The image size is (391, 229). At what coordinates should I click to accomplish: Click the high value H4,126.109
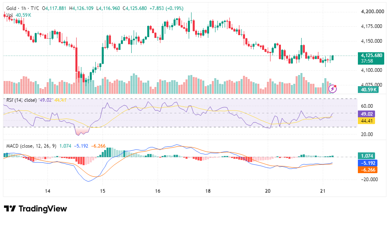pos(81,8)
